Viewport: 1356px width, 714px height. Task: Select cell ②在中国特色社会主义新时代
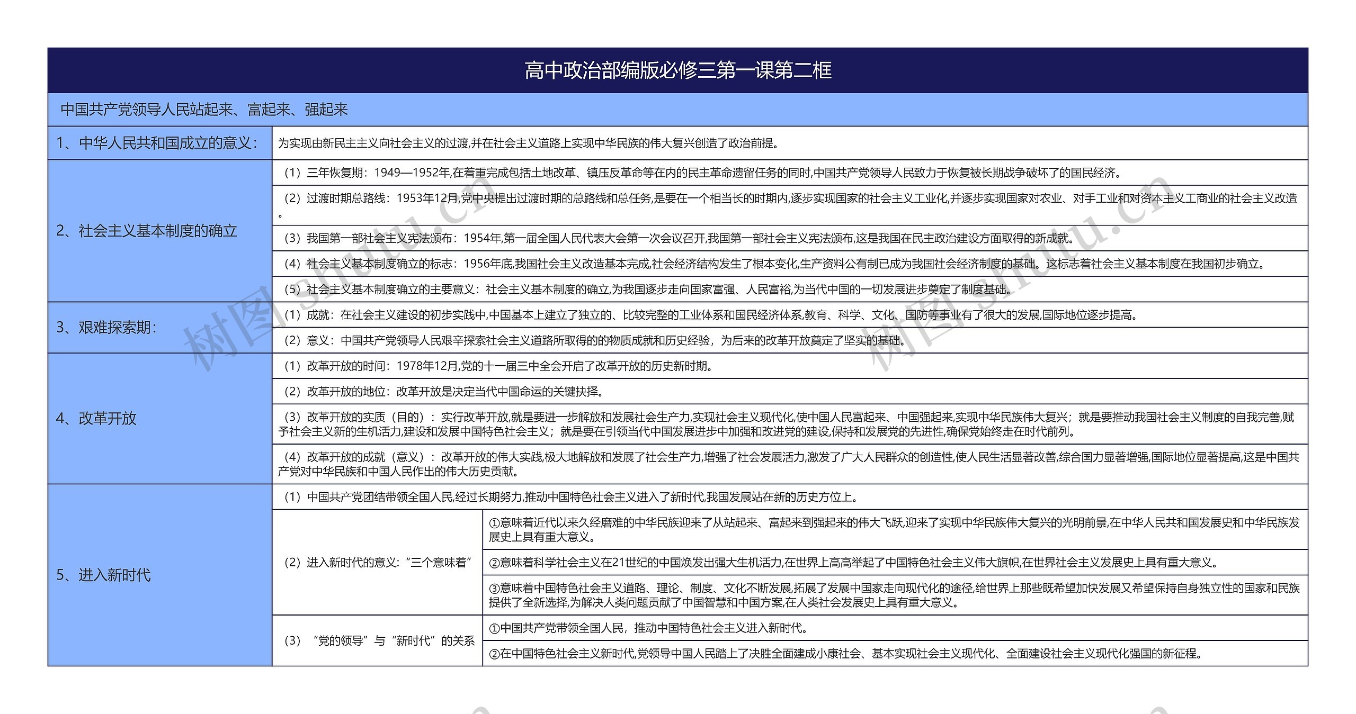[x=895, y=653]
